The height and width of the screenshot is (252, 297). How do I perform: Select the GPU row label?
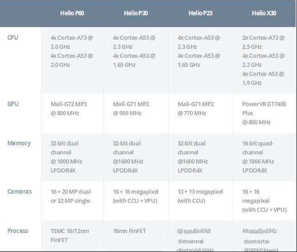coord(13,104)
